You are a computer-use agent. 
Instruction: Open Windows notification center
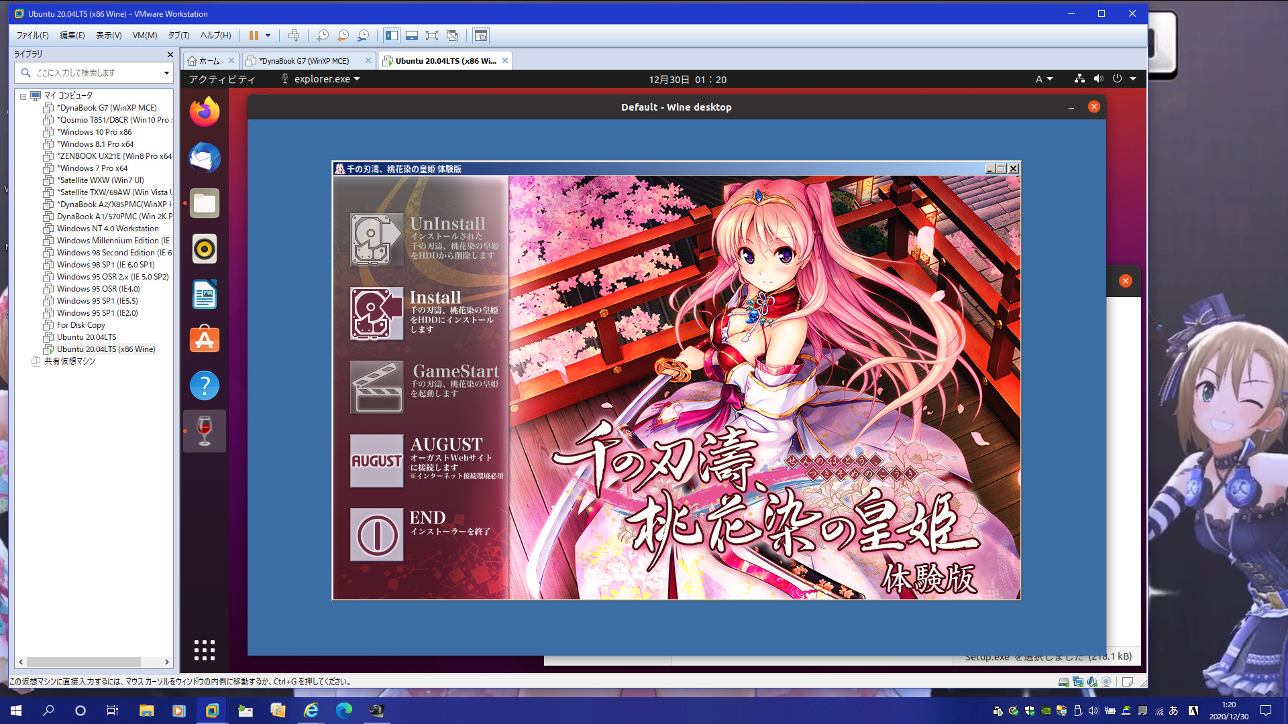pos(1266,711)
